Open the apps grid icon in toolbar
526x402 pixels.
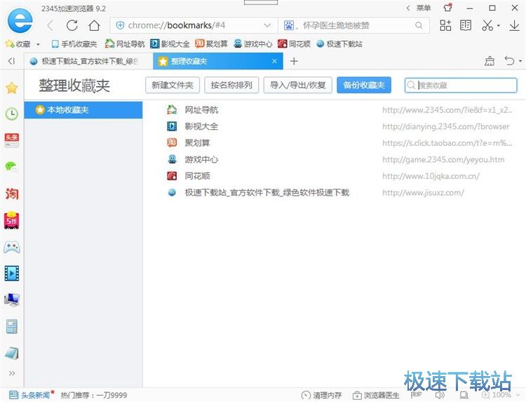445,25
